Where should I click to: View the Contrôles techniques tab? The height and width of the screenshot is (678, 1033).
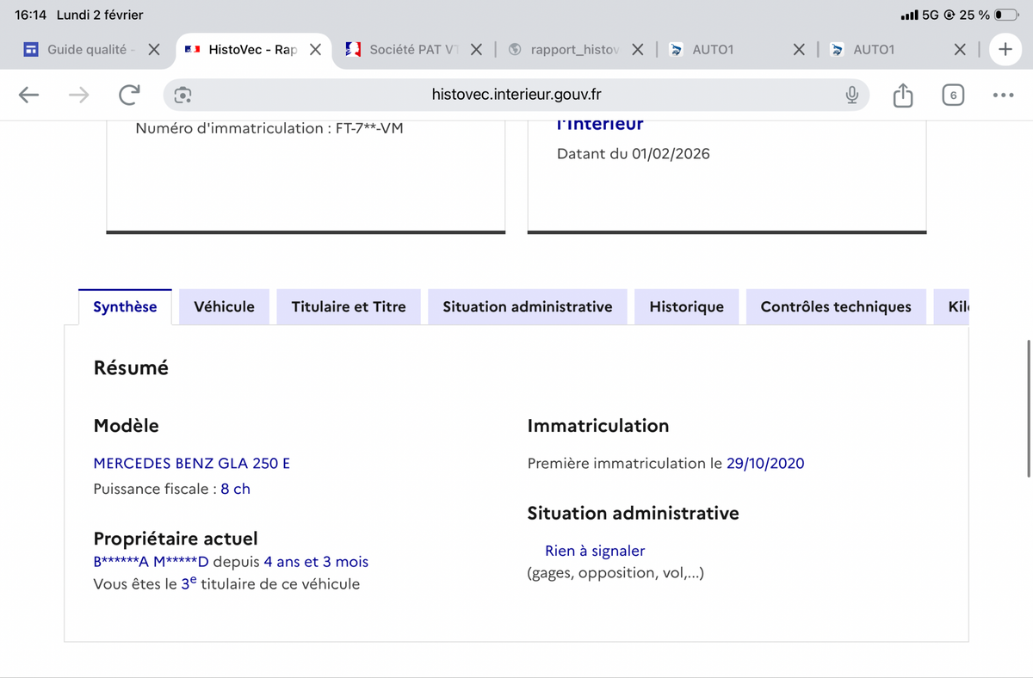835,306
